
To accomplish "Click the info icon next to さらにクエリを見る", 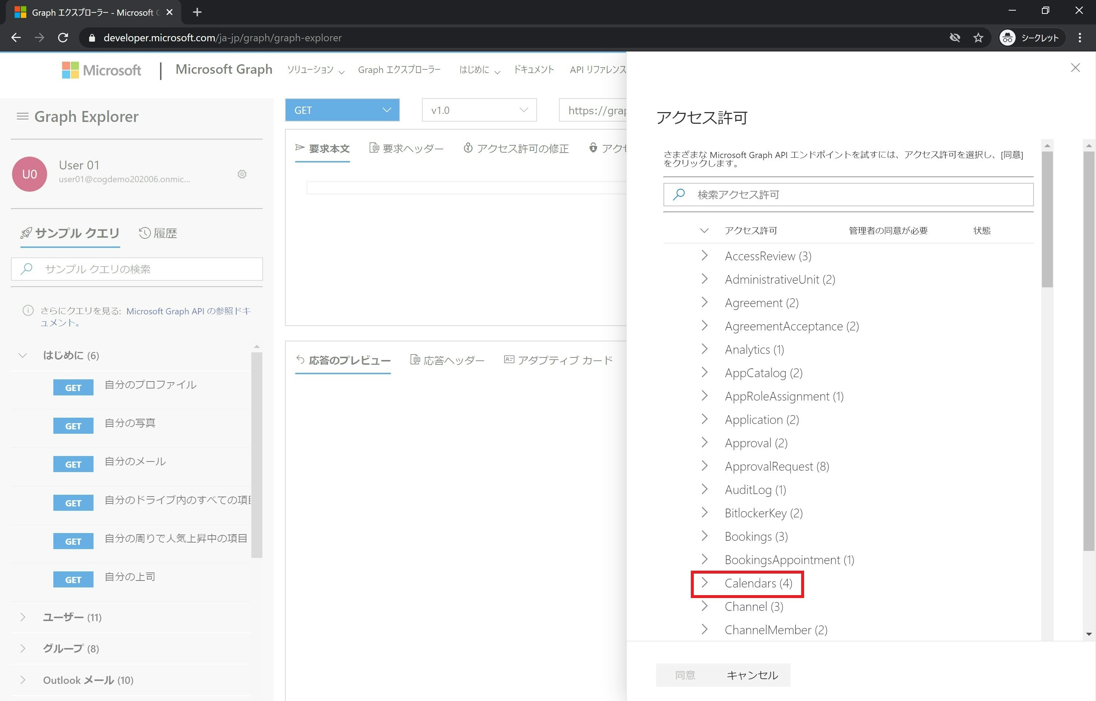I will pyautogui.click(x=28, y=311).
